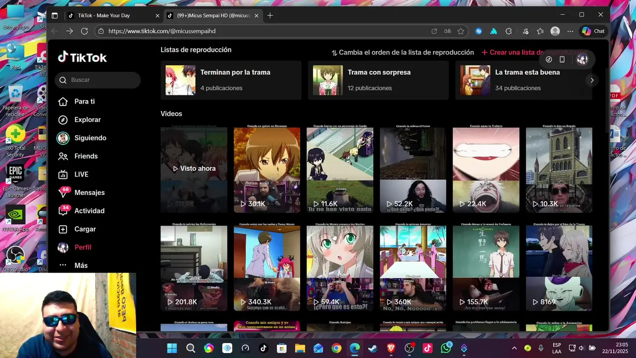636x358 pixels.
Task: Go to Perfil in sidebar
Action: pos(75,247)
